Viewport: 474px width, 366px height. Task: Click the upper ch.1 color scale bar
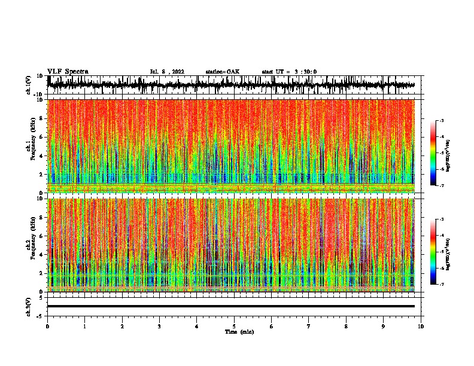[x=433, y=153]
